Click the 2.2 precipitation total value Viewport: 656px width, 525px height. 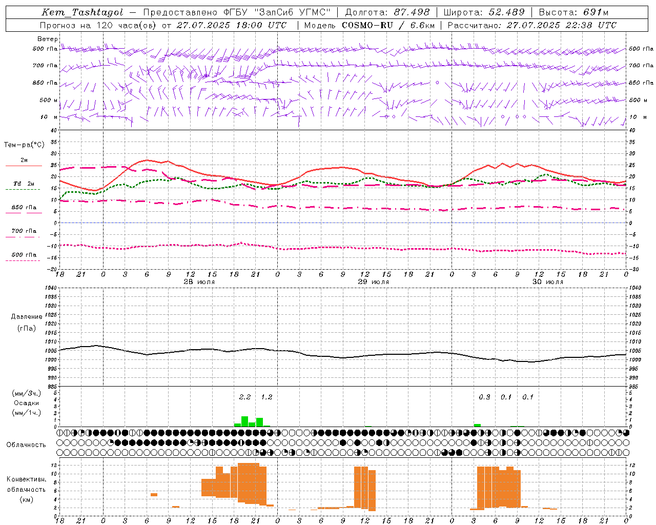(x=245, y=397)
